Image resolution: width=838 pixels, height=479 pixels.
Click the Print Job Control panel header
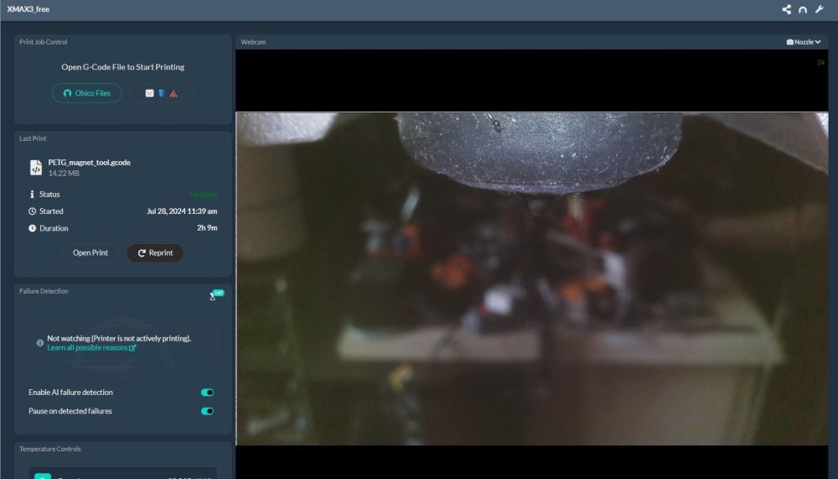click(44, 42)
